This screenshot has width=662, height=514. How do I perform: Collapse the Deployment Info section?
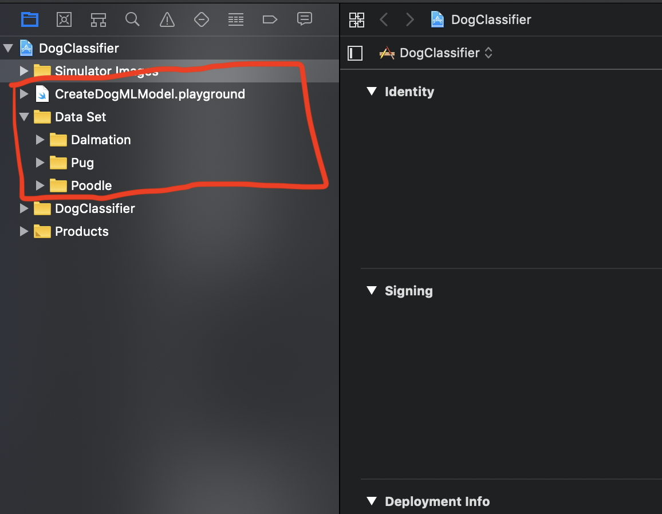click(x=372, y=501)
